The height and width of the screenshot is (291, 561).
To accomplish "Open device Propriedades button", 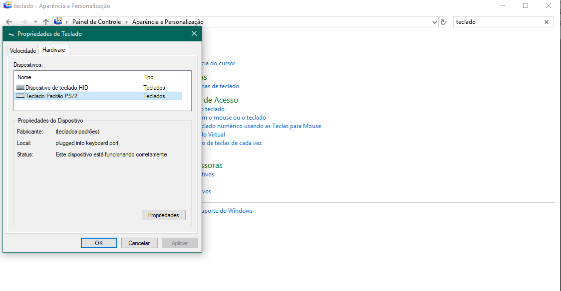I will 164,215.
